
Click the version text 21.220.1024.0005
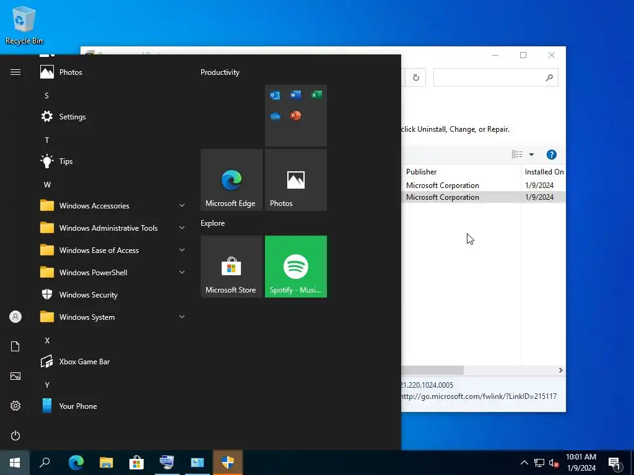tap(427, 385)
